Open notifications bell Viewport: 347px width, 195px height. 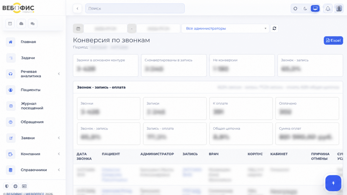pyautogui.click(x=328, y=8)
